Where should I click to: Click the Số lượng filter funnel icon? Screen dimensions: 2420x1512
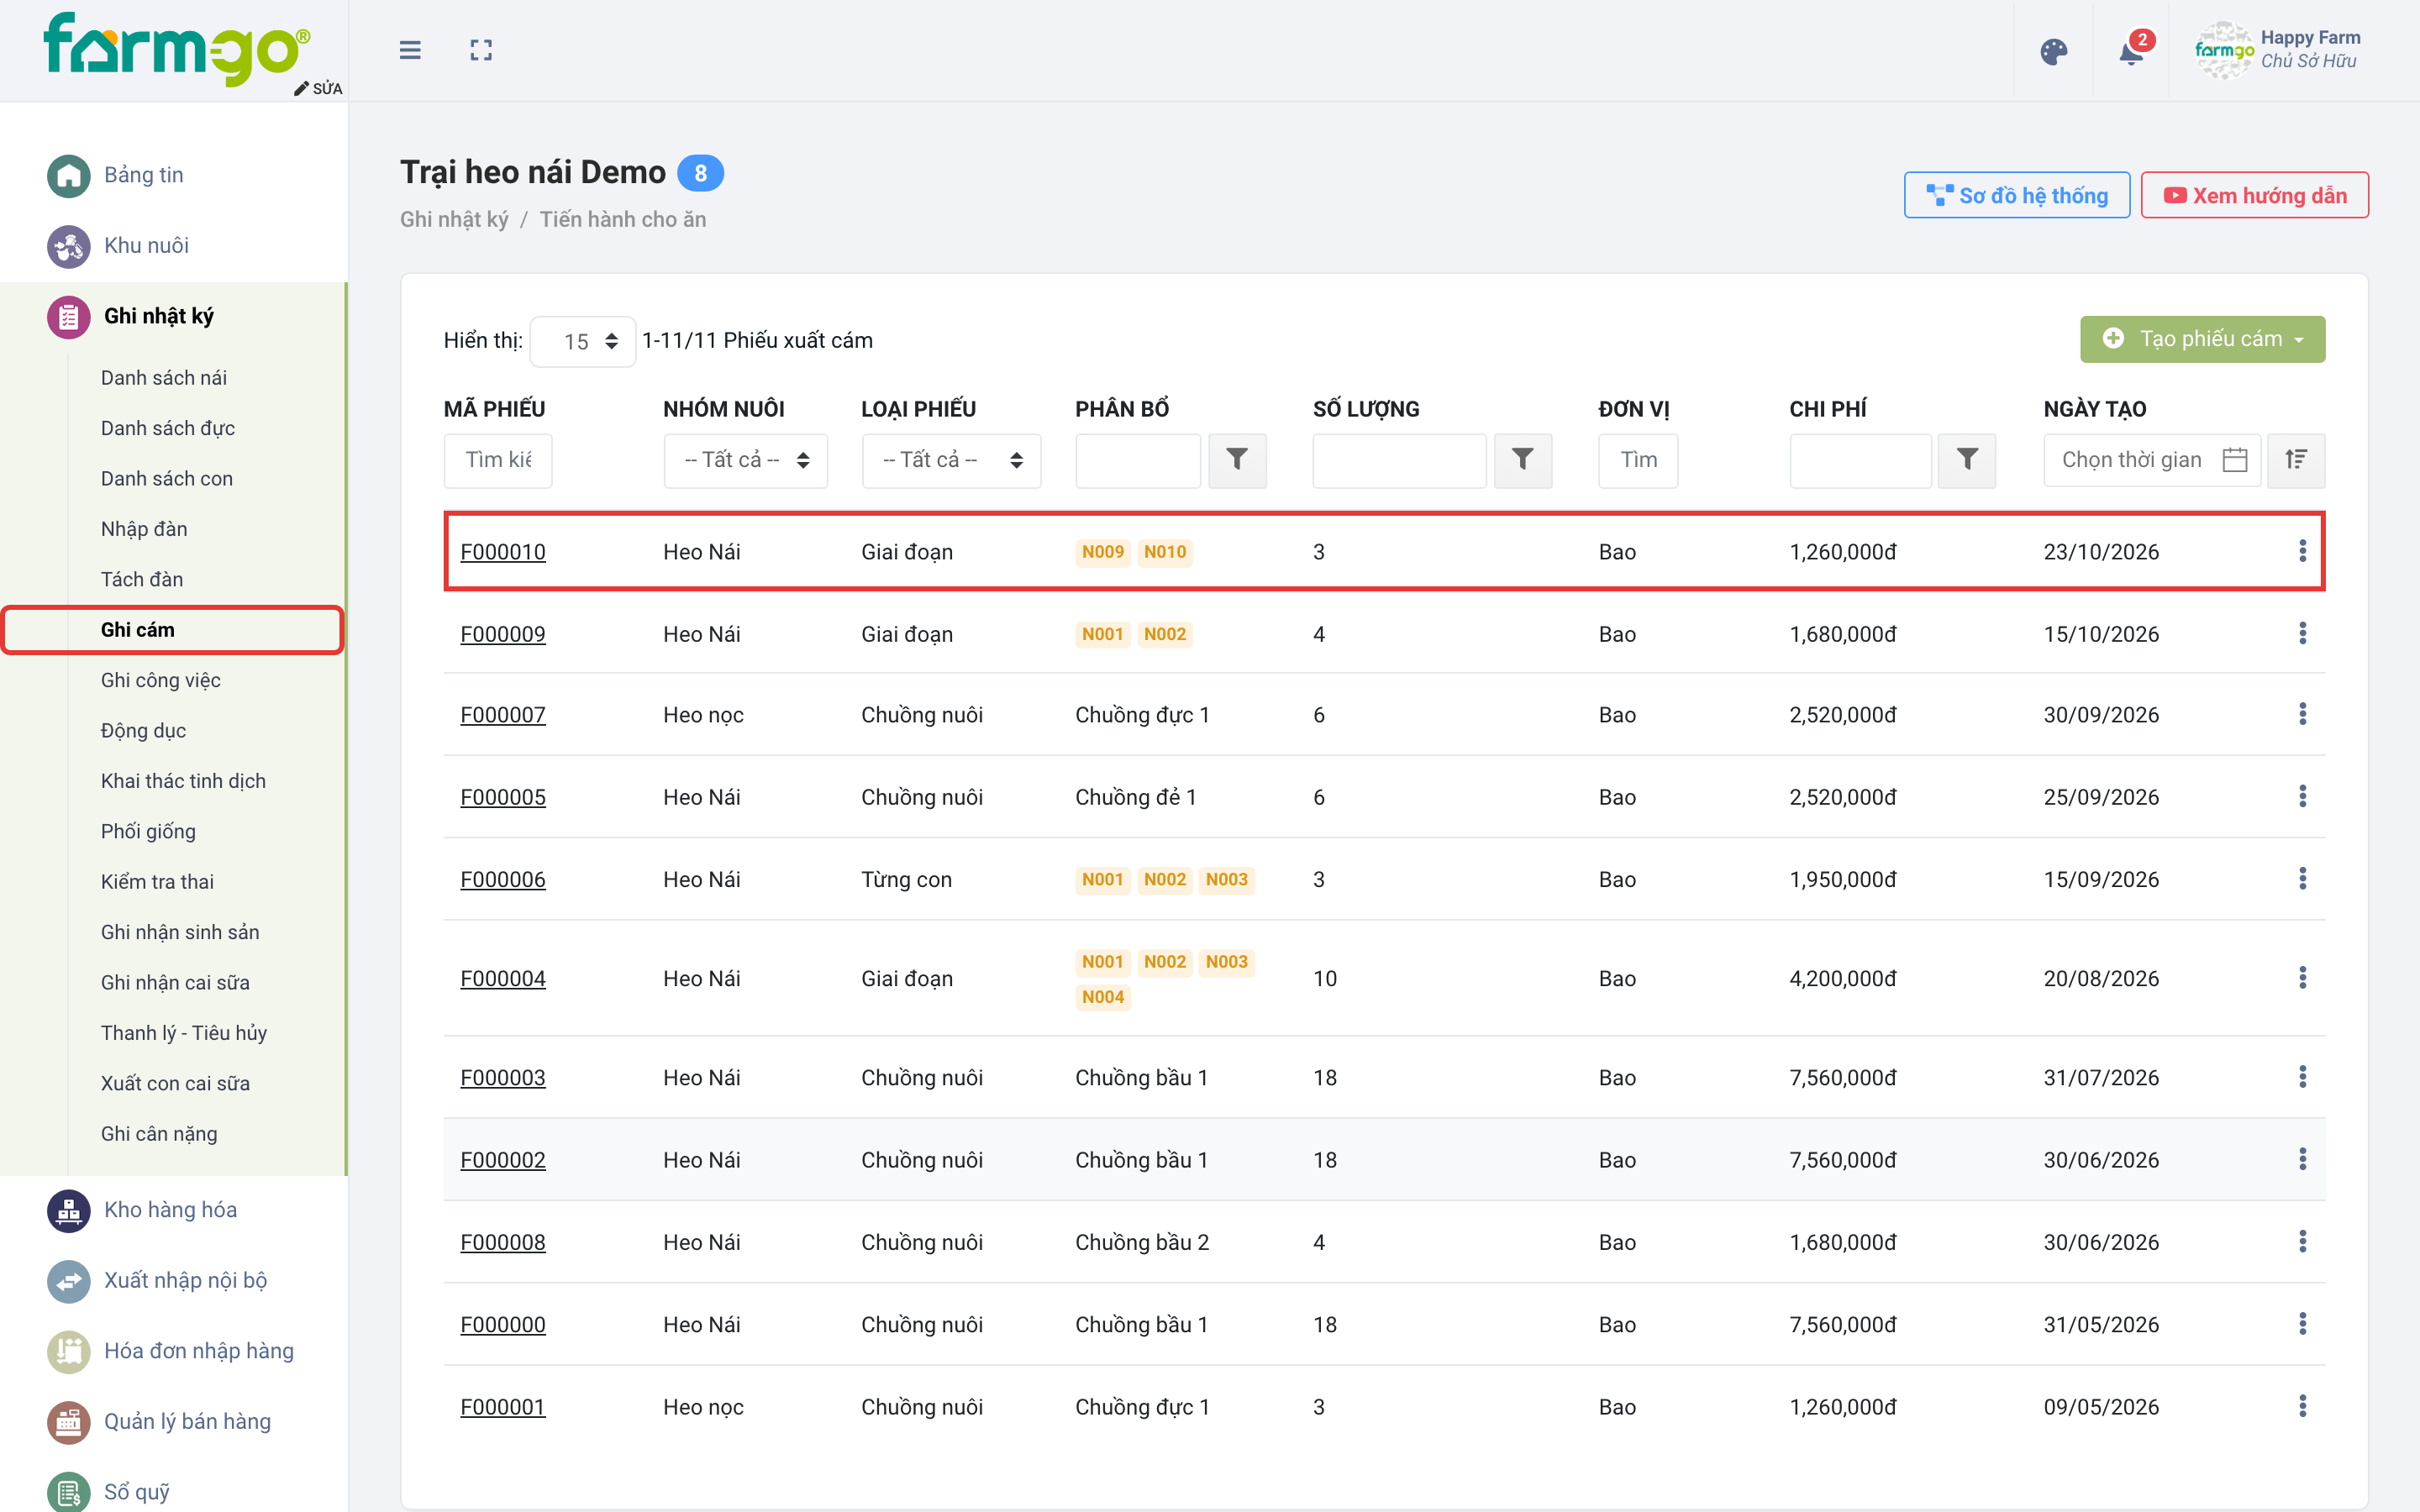point(1522,460)
